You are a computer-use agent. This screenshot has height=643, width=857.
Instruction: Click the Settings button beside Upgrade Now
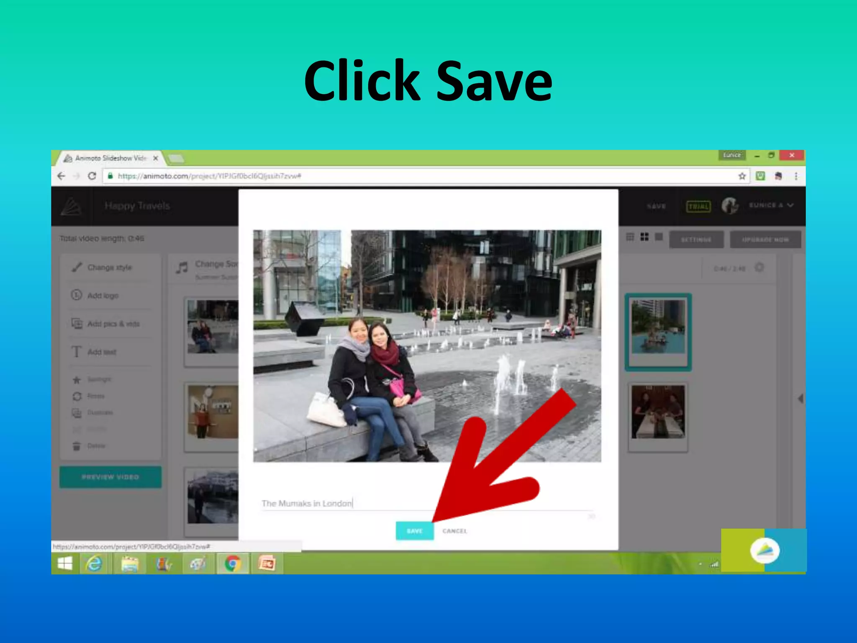(696, 239)
